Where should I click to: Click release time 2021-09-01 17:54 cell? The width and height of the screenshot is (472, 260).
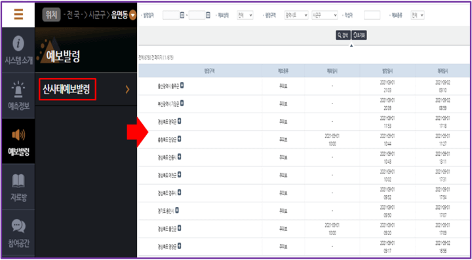(442, 193)
